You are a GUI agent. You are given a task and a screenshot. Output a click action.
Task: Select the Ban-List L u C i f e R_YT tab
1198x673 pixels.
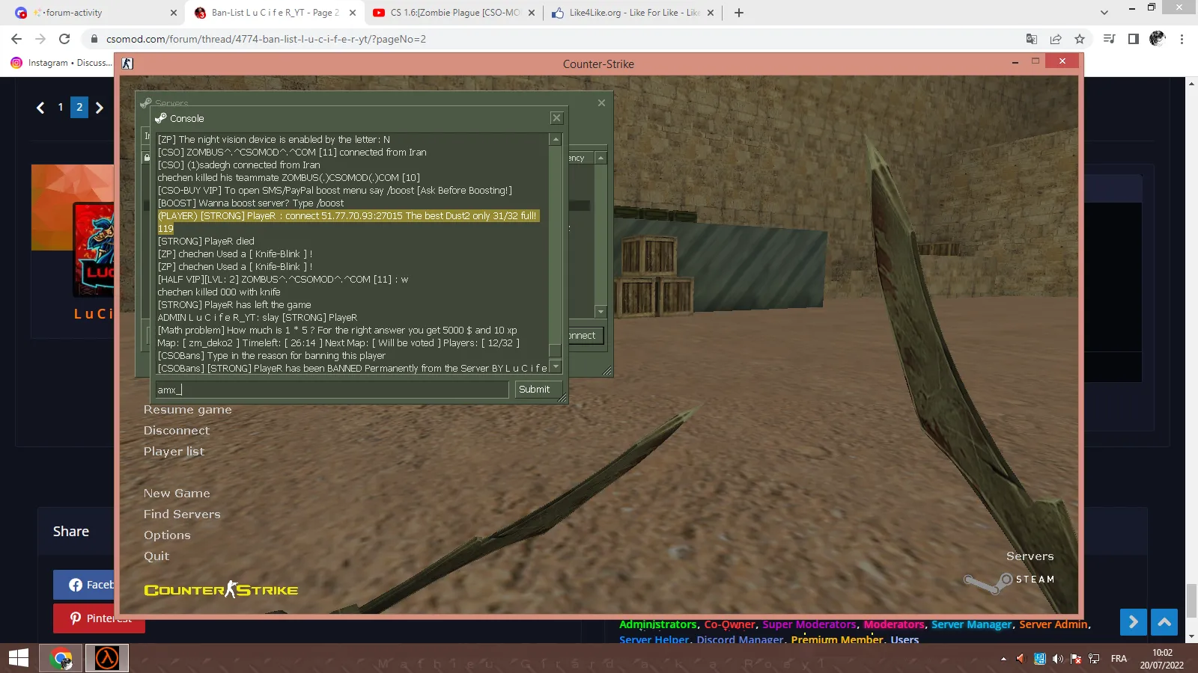pos(273,13)
